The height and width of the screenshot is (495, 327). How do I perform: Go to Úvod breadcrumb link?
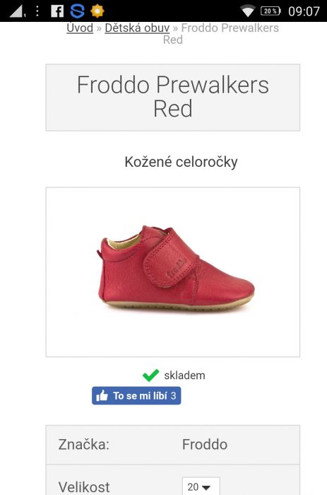coord(80,28)
